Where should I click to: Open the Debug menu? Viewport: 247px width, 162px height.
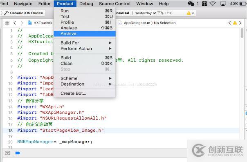click(86, 4)
